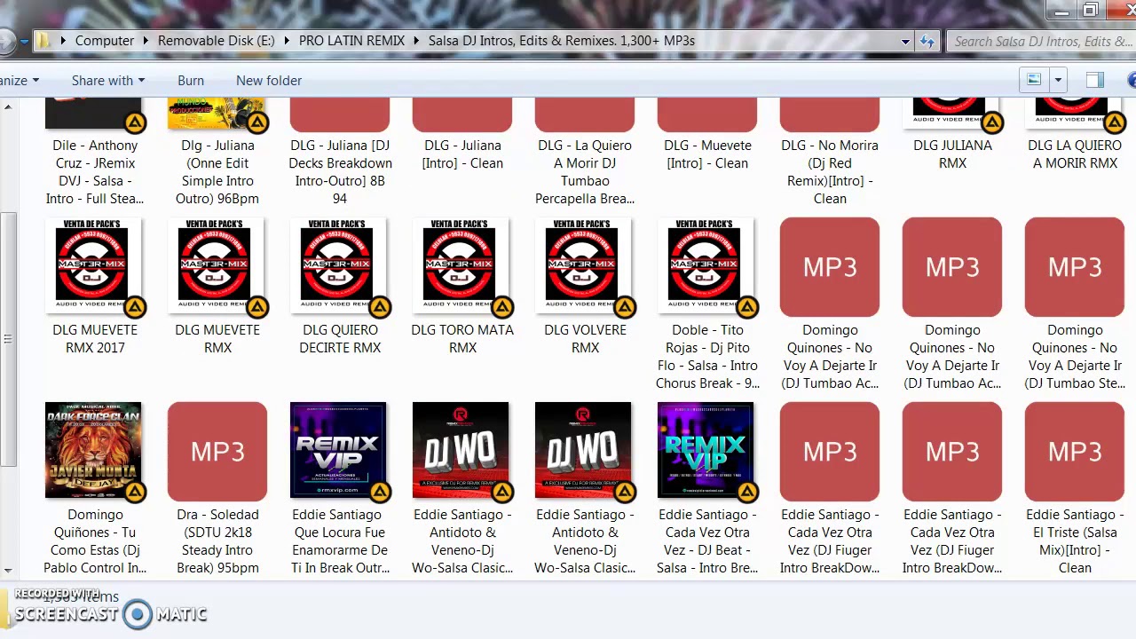Image resolution: width=1136 pixels, height=639 pixels.
Task: Select Domingo Quiñones Tu Como Estas lion artwork
Action: click(x=95, y=452)
